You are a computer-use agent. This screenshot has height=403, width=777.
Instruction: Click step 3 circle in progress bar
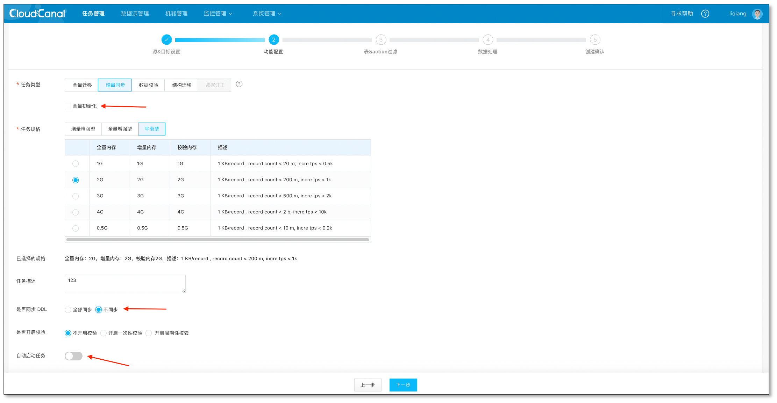coord(381,40)
